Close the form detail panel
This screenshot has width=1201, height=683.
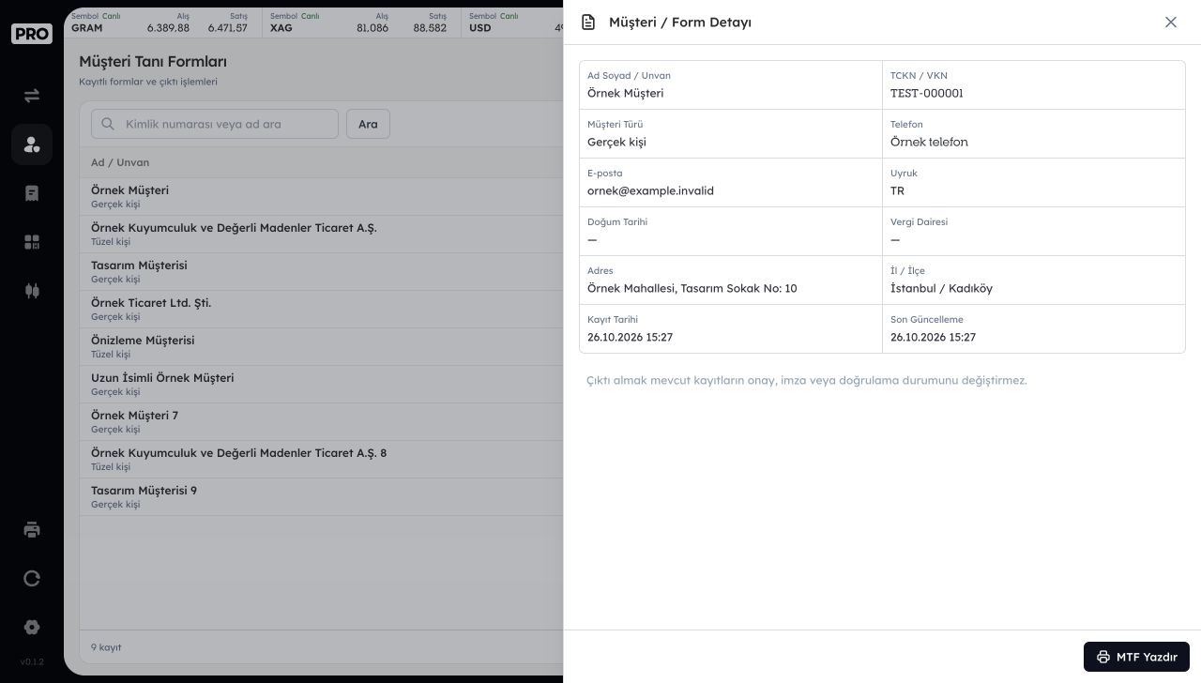tap(1171, 23)
